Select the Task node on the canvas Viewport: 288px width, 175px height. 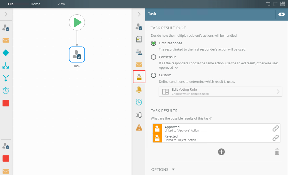(x=77, y=55)
